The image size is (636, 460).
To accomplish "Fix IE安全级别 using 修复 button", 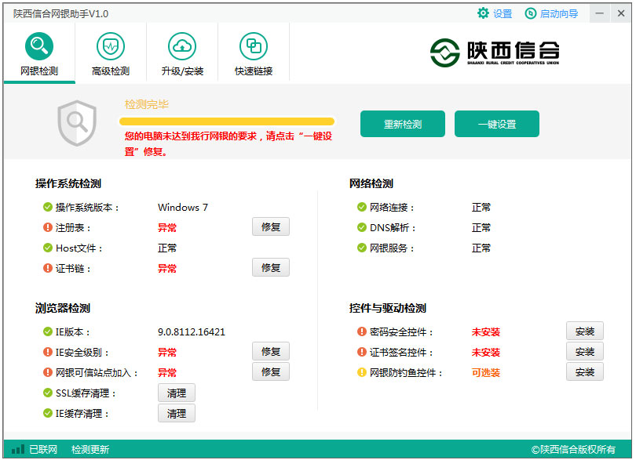I will tap(271, 352).
